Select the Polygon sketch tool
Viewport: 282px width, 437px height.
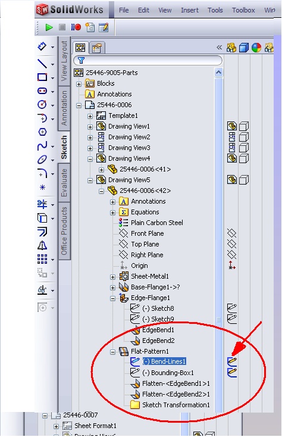point(42,132)
